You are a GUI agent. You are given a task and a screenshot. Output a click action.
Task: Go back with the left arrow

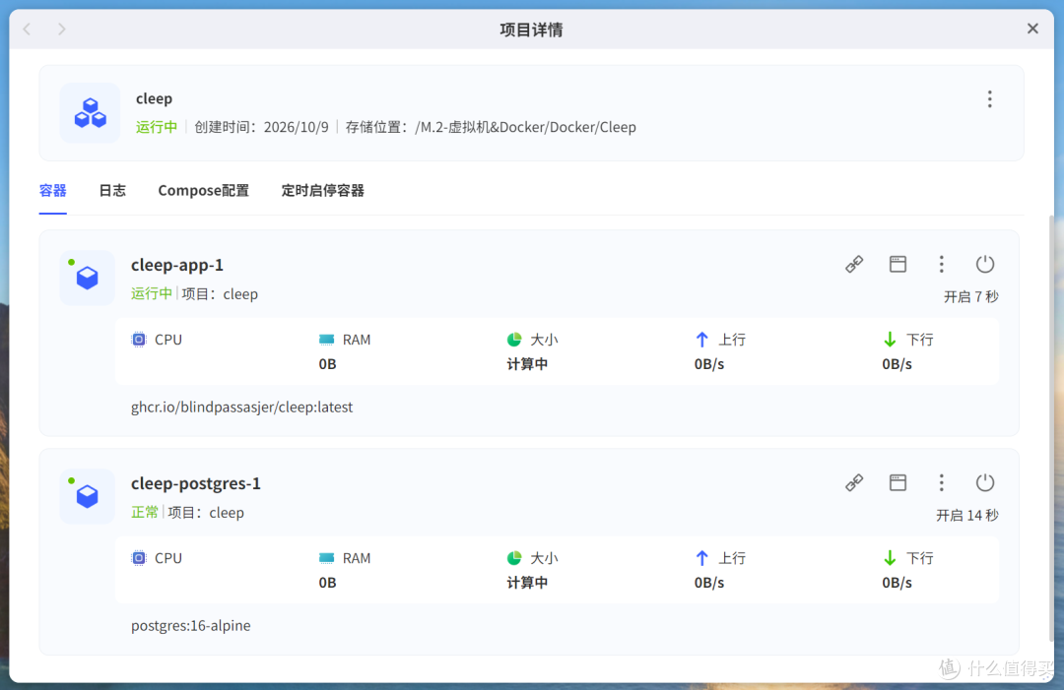(x=28, y=30)
